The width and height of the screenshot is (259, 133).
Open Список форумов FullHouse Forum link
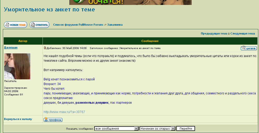[x=78, y=25]
